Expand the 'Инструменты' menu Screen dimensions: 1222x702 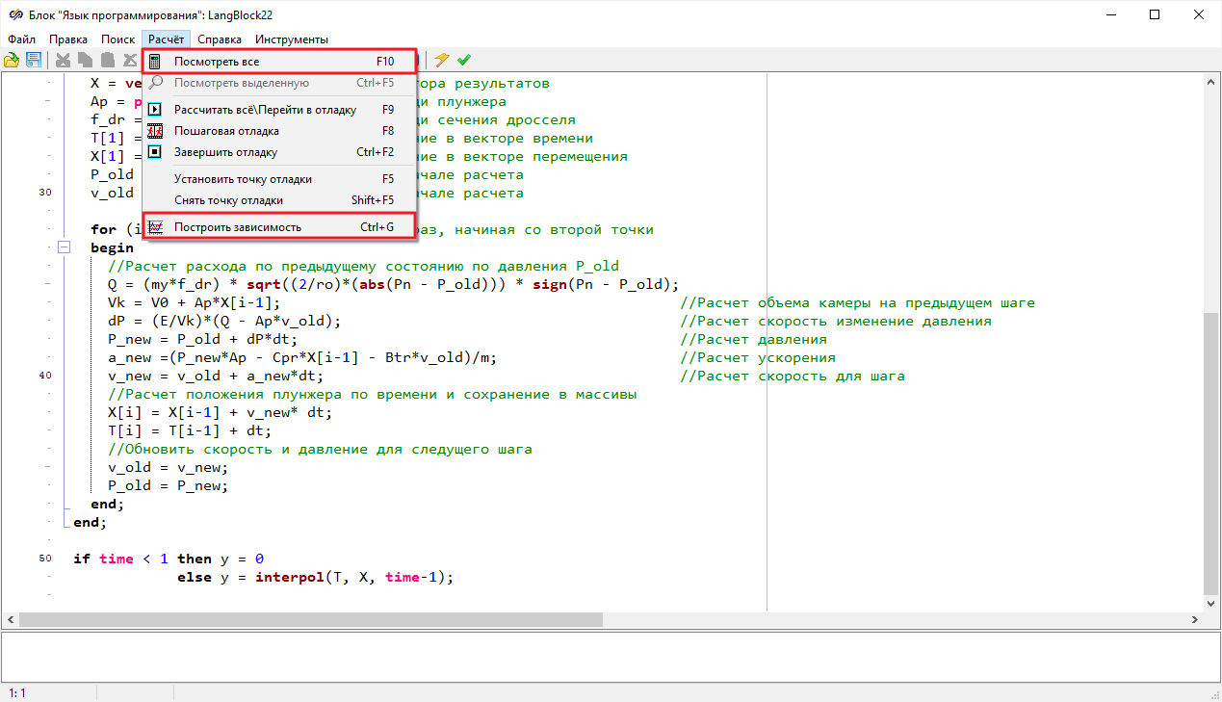(x=291, y=39)
